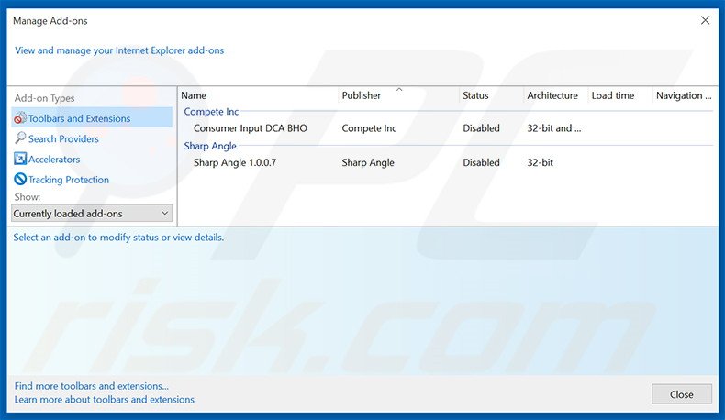The image size is (725, 420).
Task: Click Sharp Angle publisher cell
Action: [368, 162]
